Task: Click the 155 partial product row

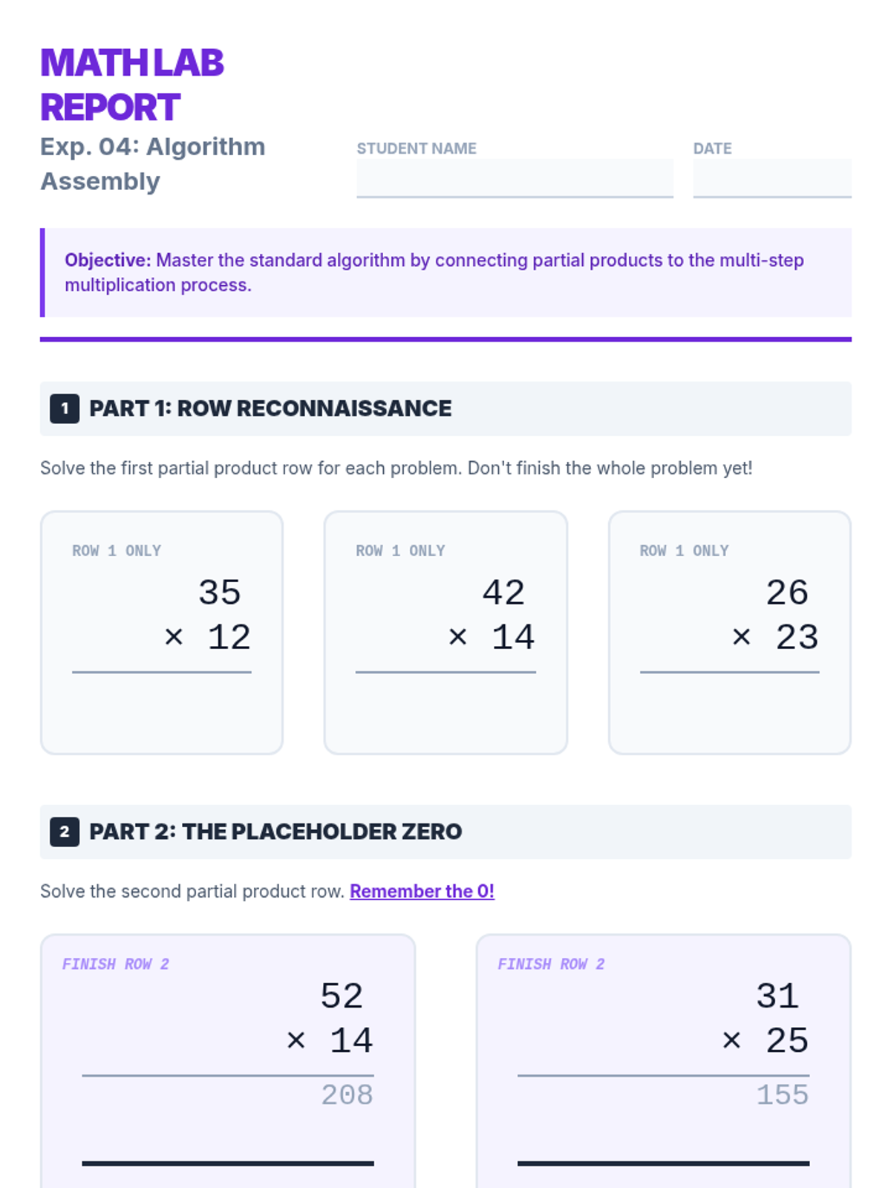Action: [782, 1095]
